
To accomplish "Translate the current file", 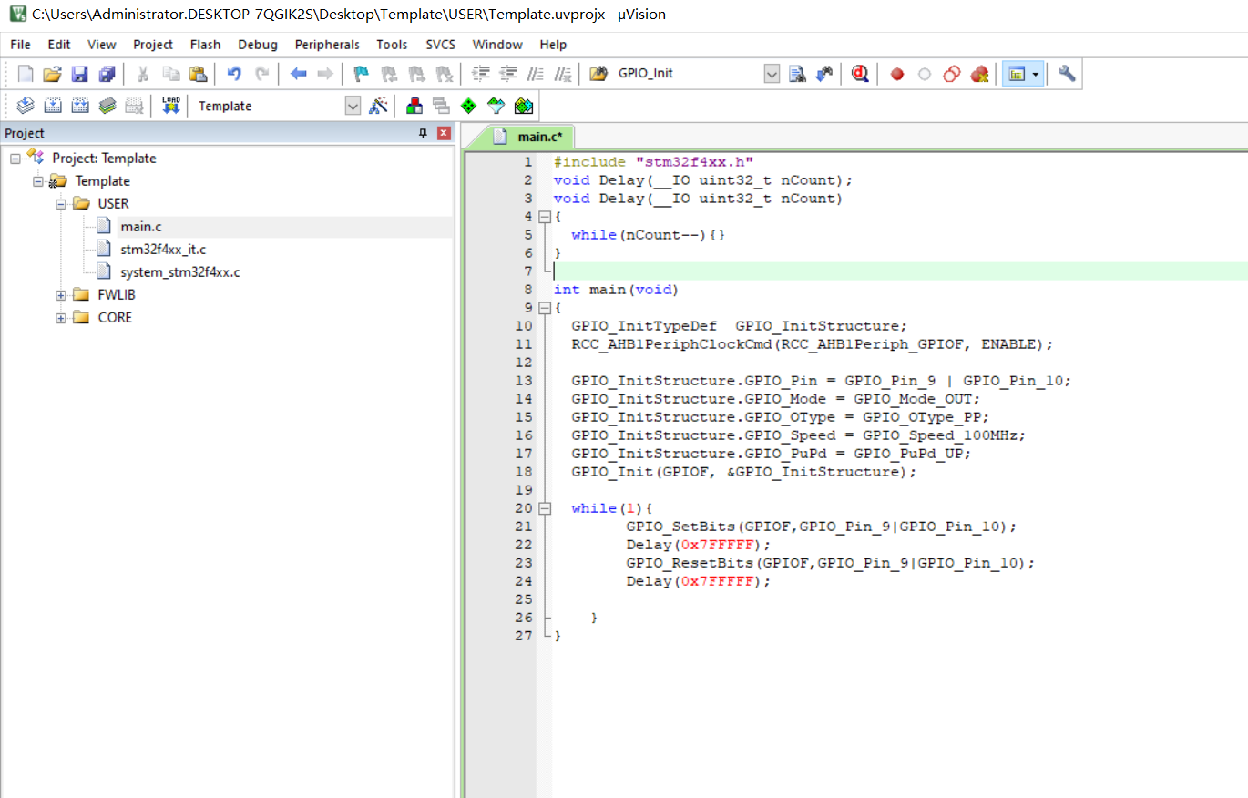I will click(x=26, y=106).
